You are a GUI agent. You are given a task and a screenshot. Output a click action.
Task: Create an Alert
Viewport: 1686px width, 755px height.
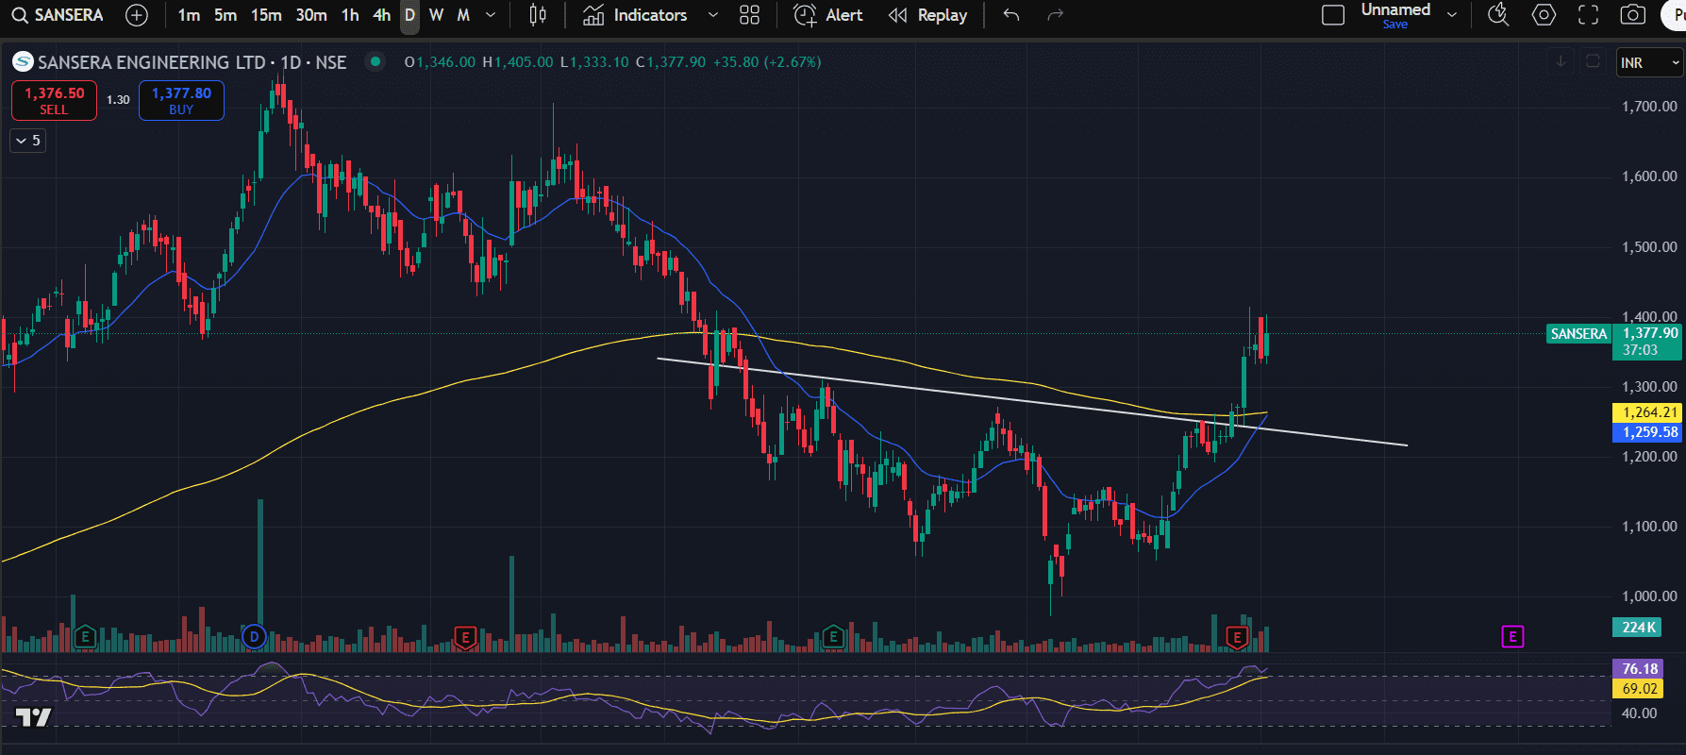pyautogui.click(x=828, y=15)
